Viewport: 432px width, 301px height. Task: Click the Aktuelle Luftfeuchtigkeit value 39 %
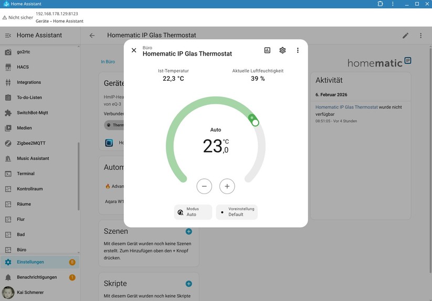tap(258, 79)
